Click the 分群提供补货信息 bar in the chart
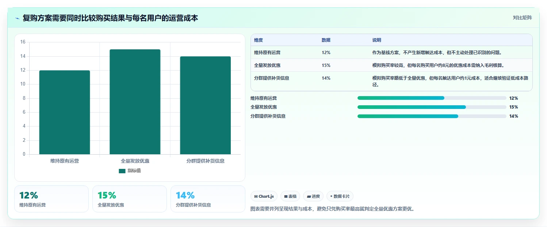547x227 pixels. (x=205, y=105)
